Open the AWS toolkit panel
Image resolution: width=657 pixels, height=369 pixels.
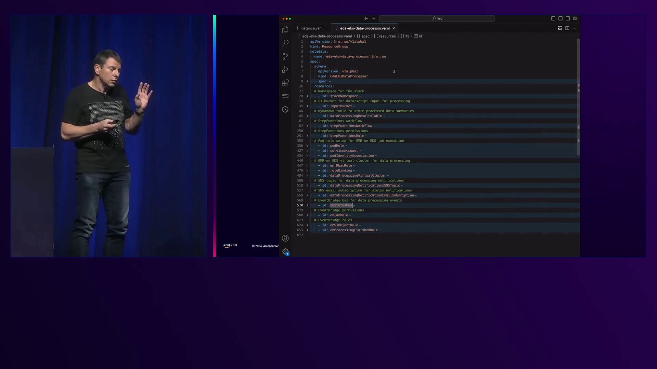pos(285,96)
